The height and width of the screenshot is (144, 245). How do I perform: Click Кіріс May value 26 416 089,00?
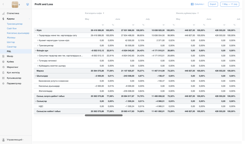click(x=97, y=30)
